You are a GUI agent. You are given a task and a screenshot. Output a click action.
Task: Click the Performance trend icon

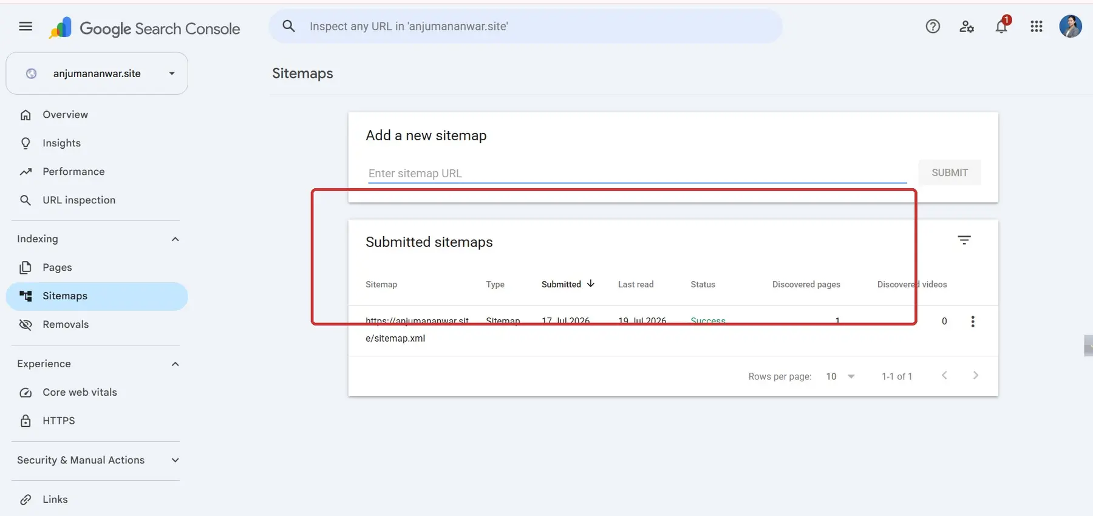pyautogui.click(x=26, y=172)
